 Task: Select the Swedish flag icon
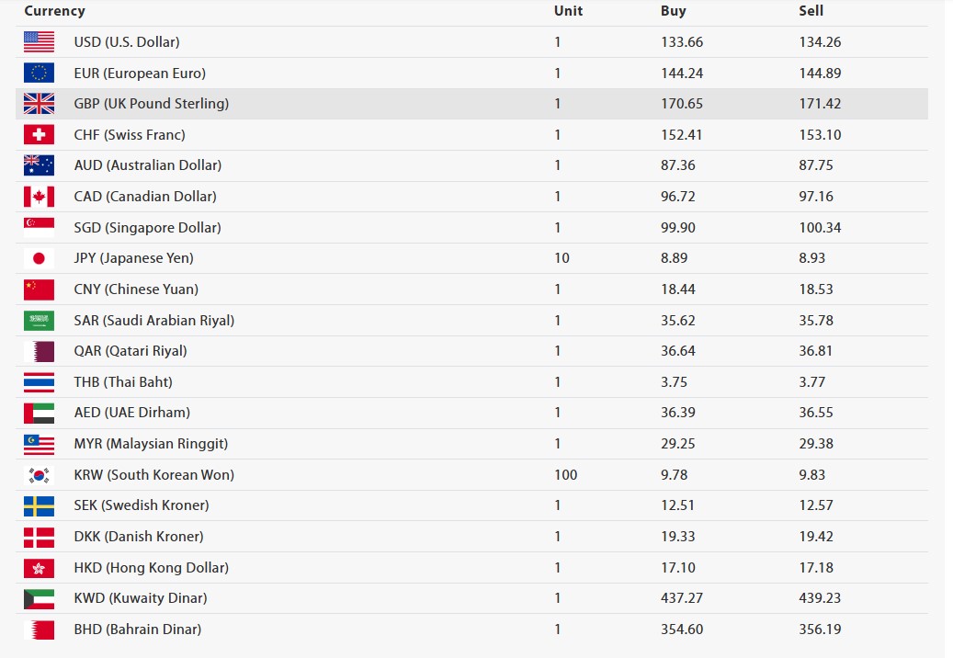(x=39, y=505)
